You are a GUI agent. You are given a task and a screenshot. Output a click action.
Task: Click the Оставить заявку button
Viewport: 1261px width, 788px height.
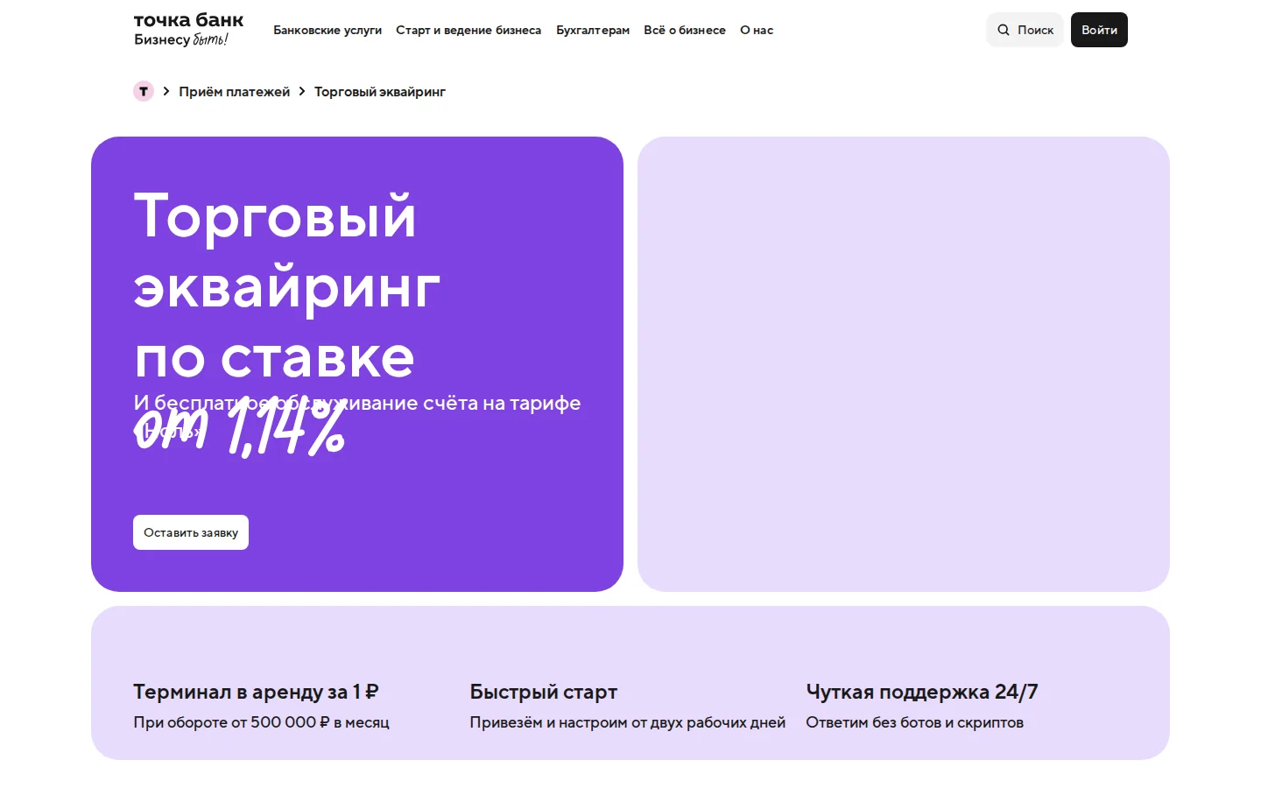coord(191,532)
